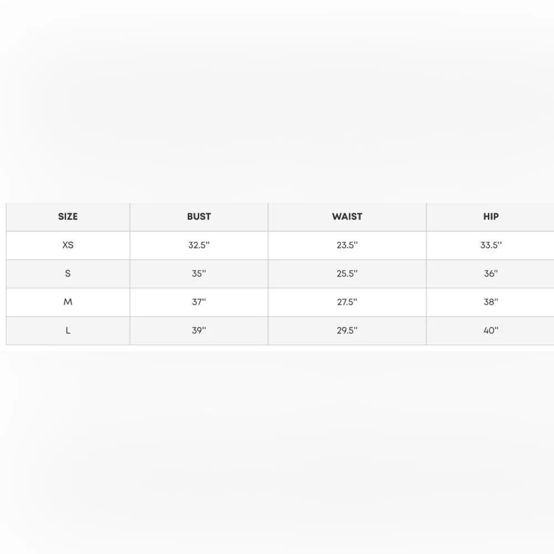Screen dimensions: 554x554
Task: Click the HIP column header
Action: coord(491,217)
